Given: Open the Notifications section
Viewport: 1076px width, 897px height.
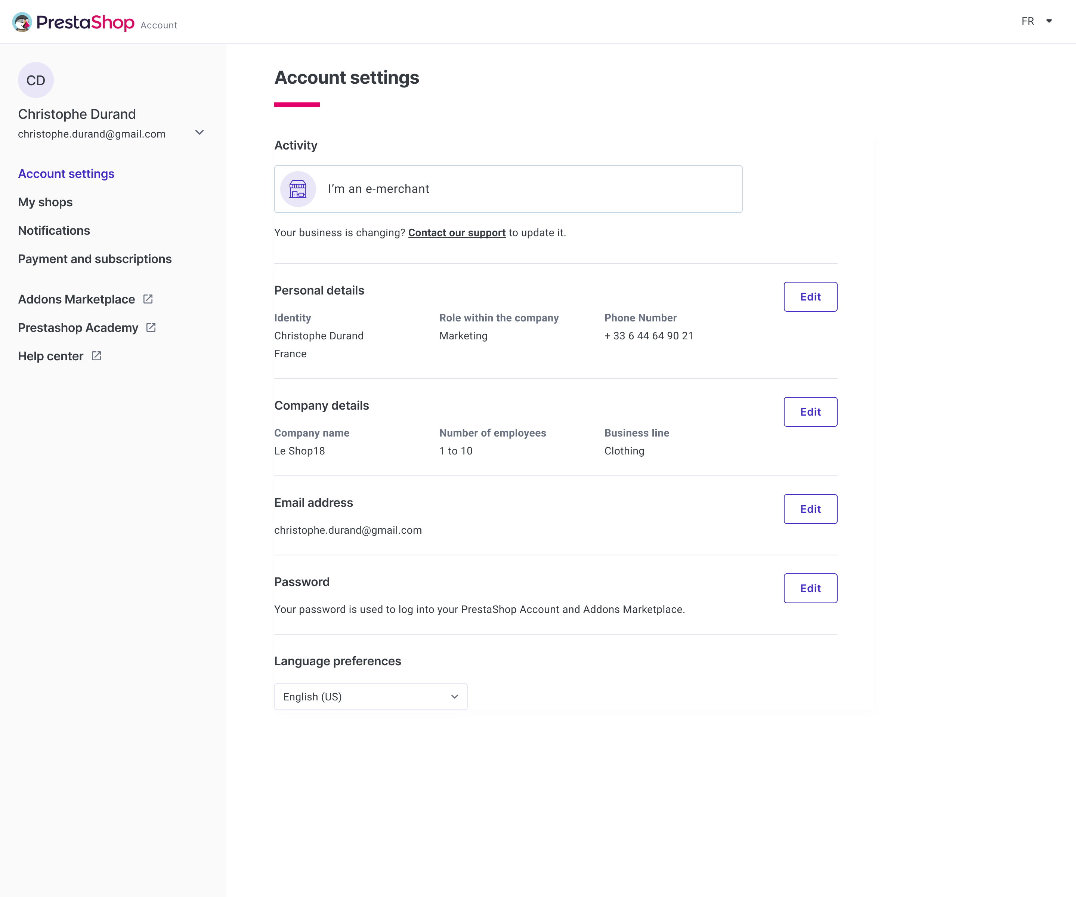Looking at the screenshot, I should (54, 230).
